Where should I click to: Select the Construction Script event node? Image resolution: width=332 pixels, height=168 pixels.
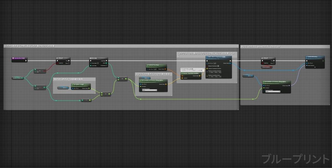click(x=19, y=59)
